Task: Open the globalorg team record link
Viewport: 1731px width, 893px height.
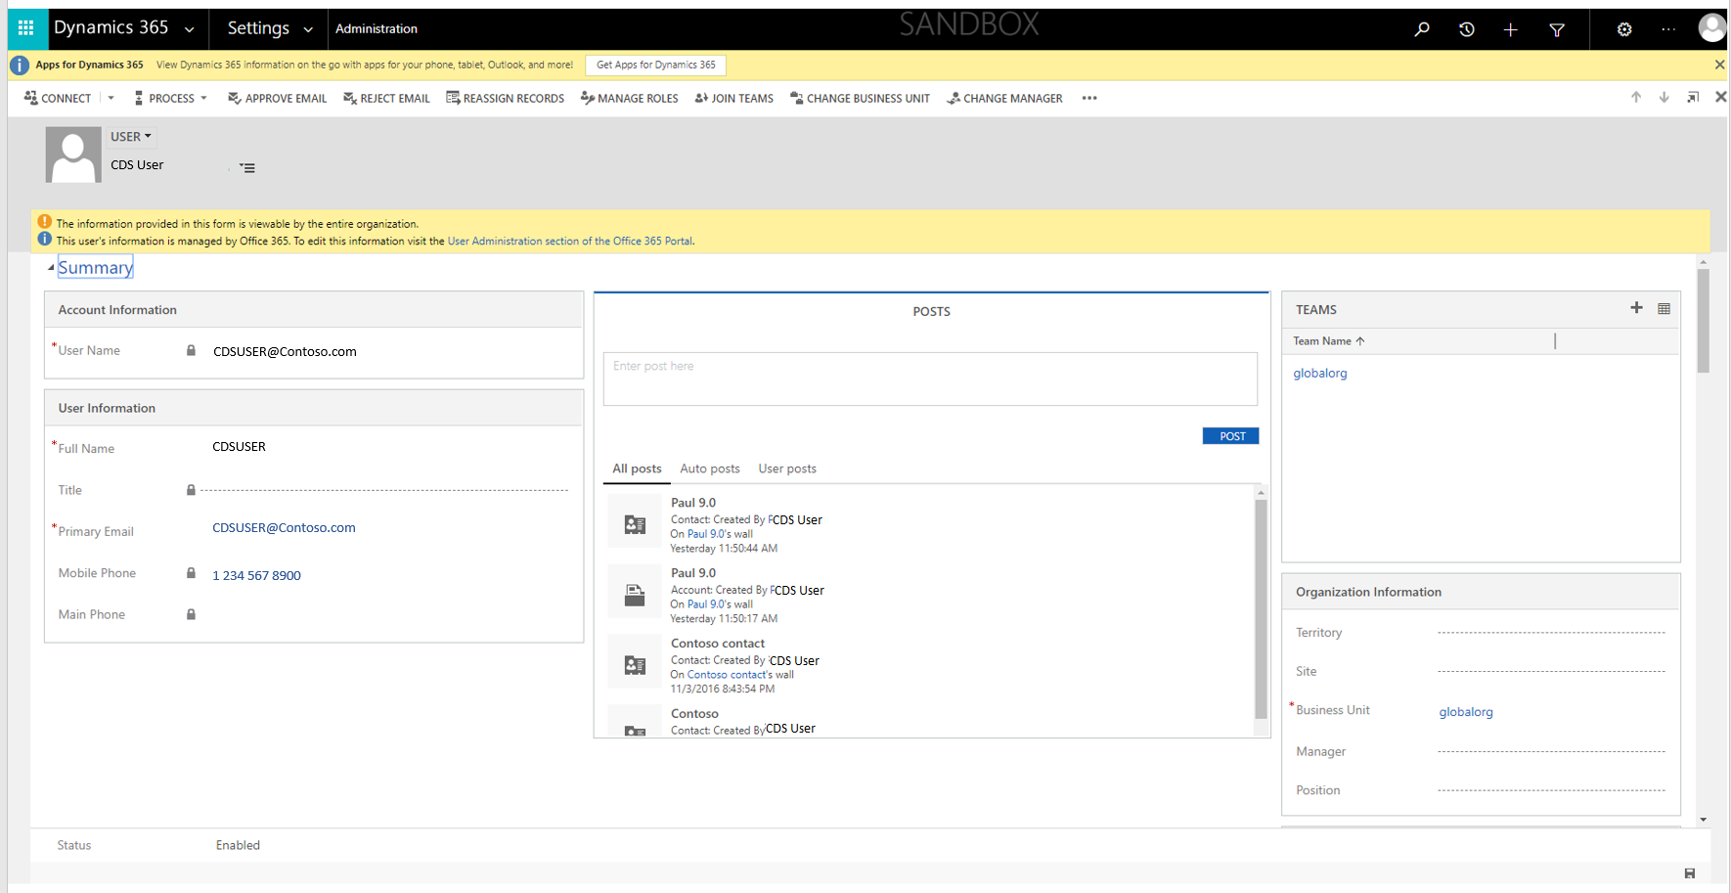Action: click(1319, 373)
